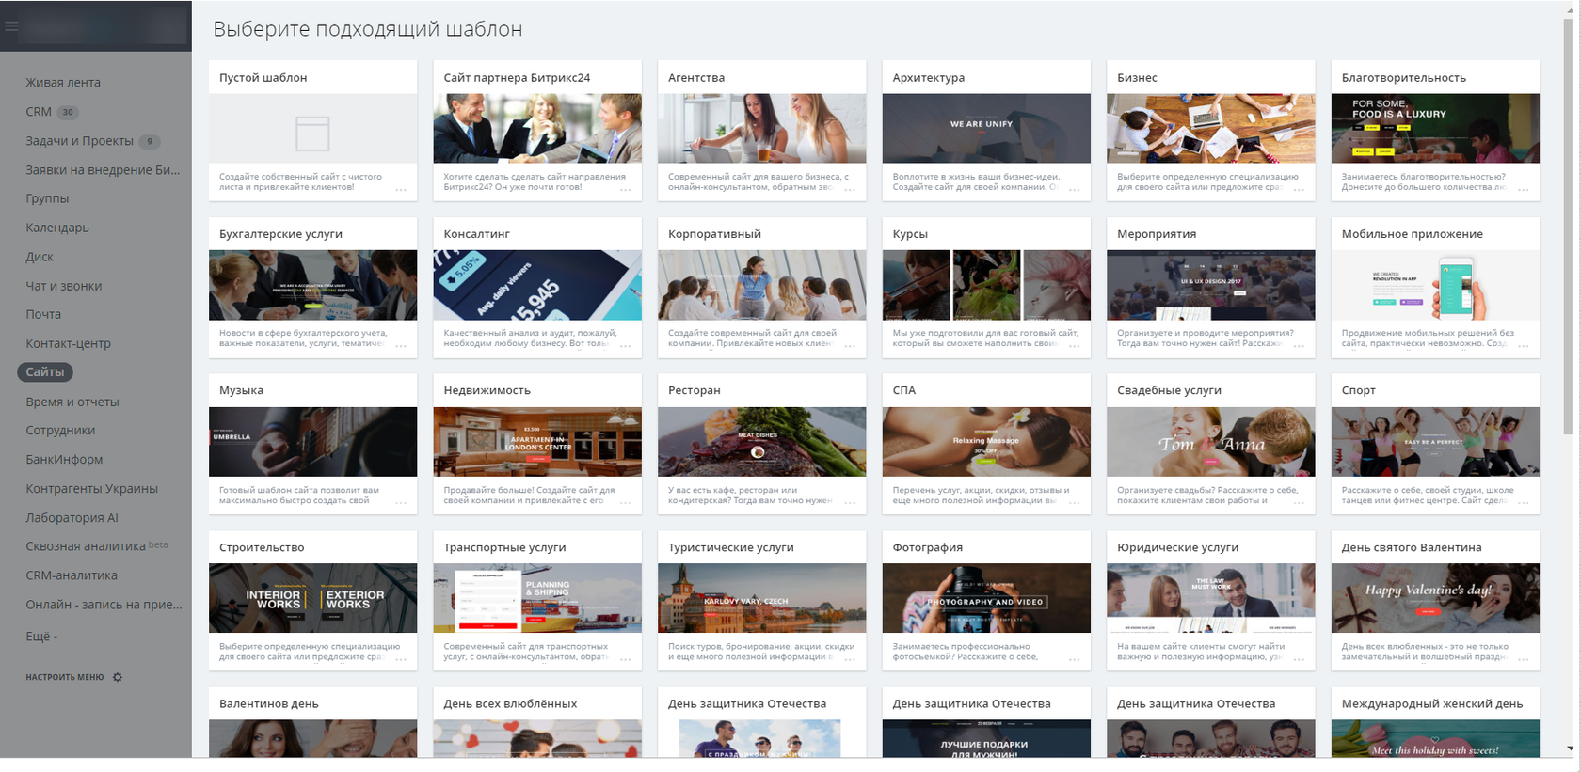Choose the Туристические услуги template thumbnail
Viewport: 1581px width, 772px height.
click(761, 598)
